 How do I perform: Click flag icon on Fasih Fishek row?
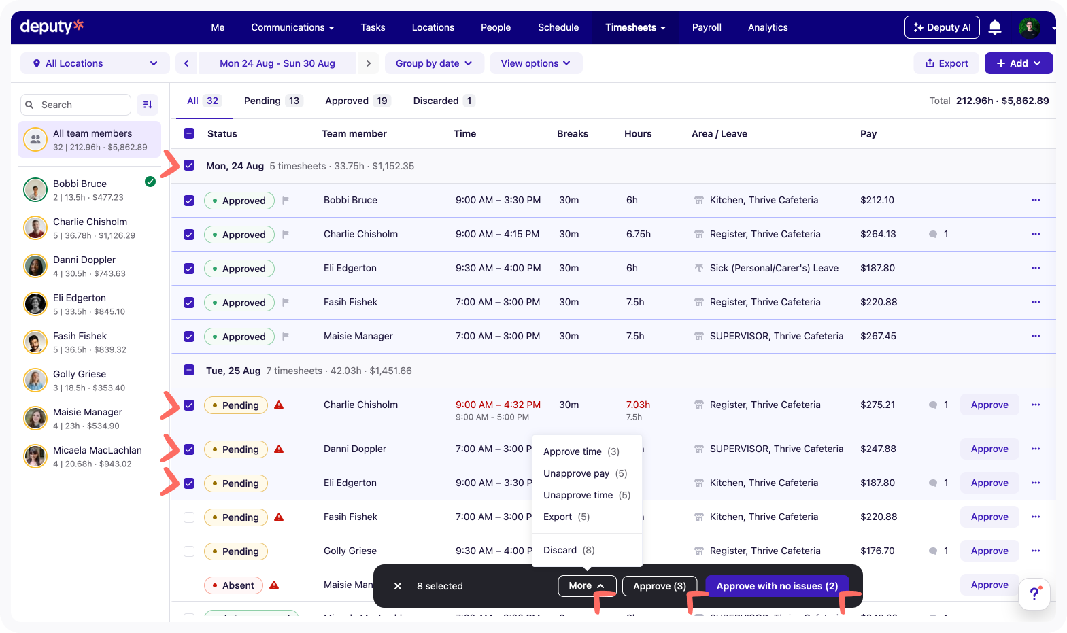click(x=286, y=302)
